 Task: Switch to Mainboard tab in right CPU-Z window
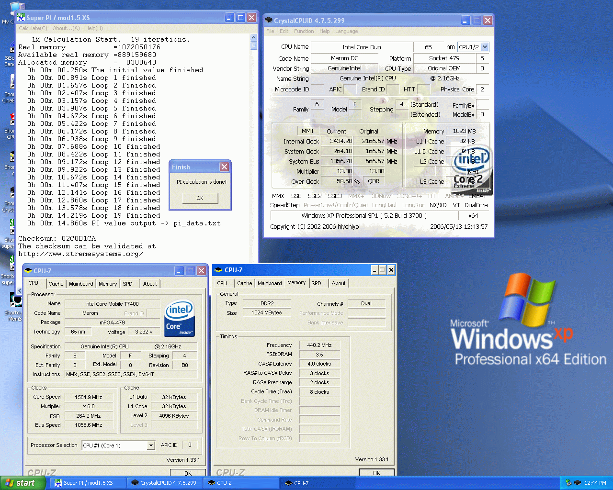coord(270,283)
